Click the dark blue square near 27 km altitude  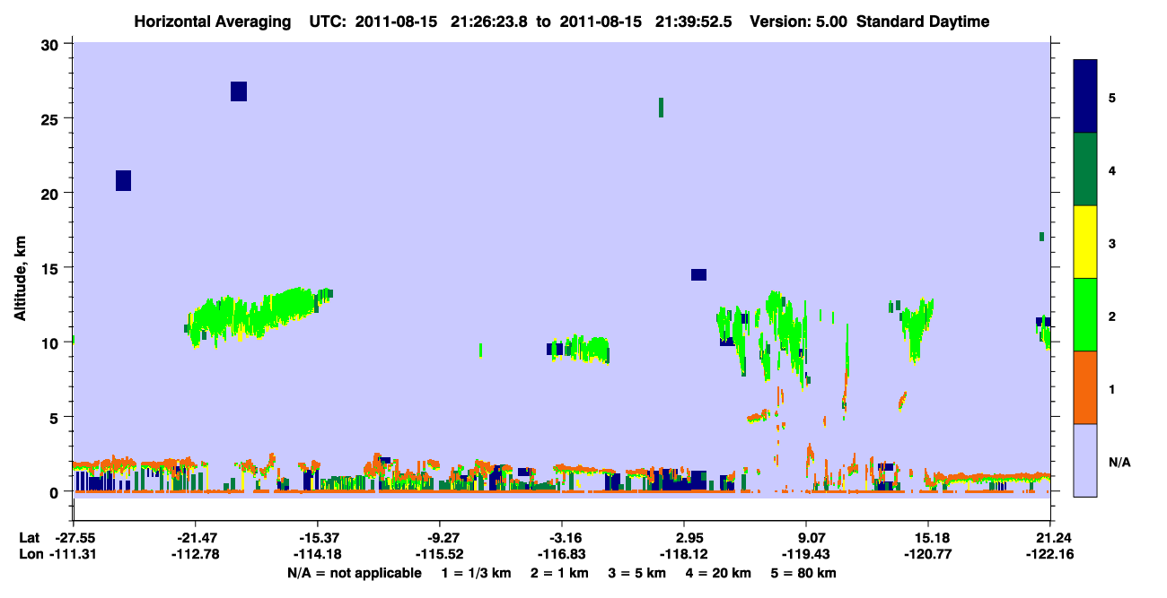(239, 91)
